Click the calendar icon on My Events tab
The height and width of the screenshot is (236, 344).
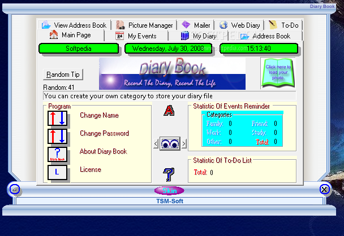(119, 36)
